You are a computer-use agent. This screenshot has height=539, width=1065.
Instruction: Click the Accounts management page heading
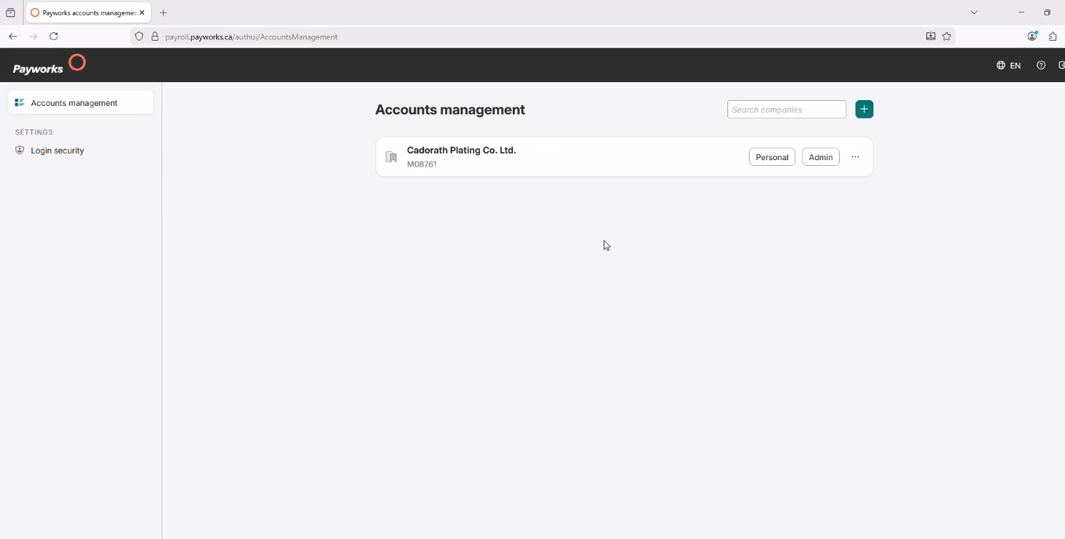[x=450, y=109]
